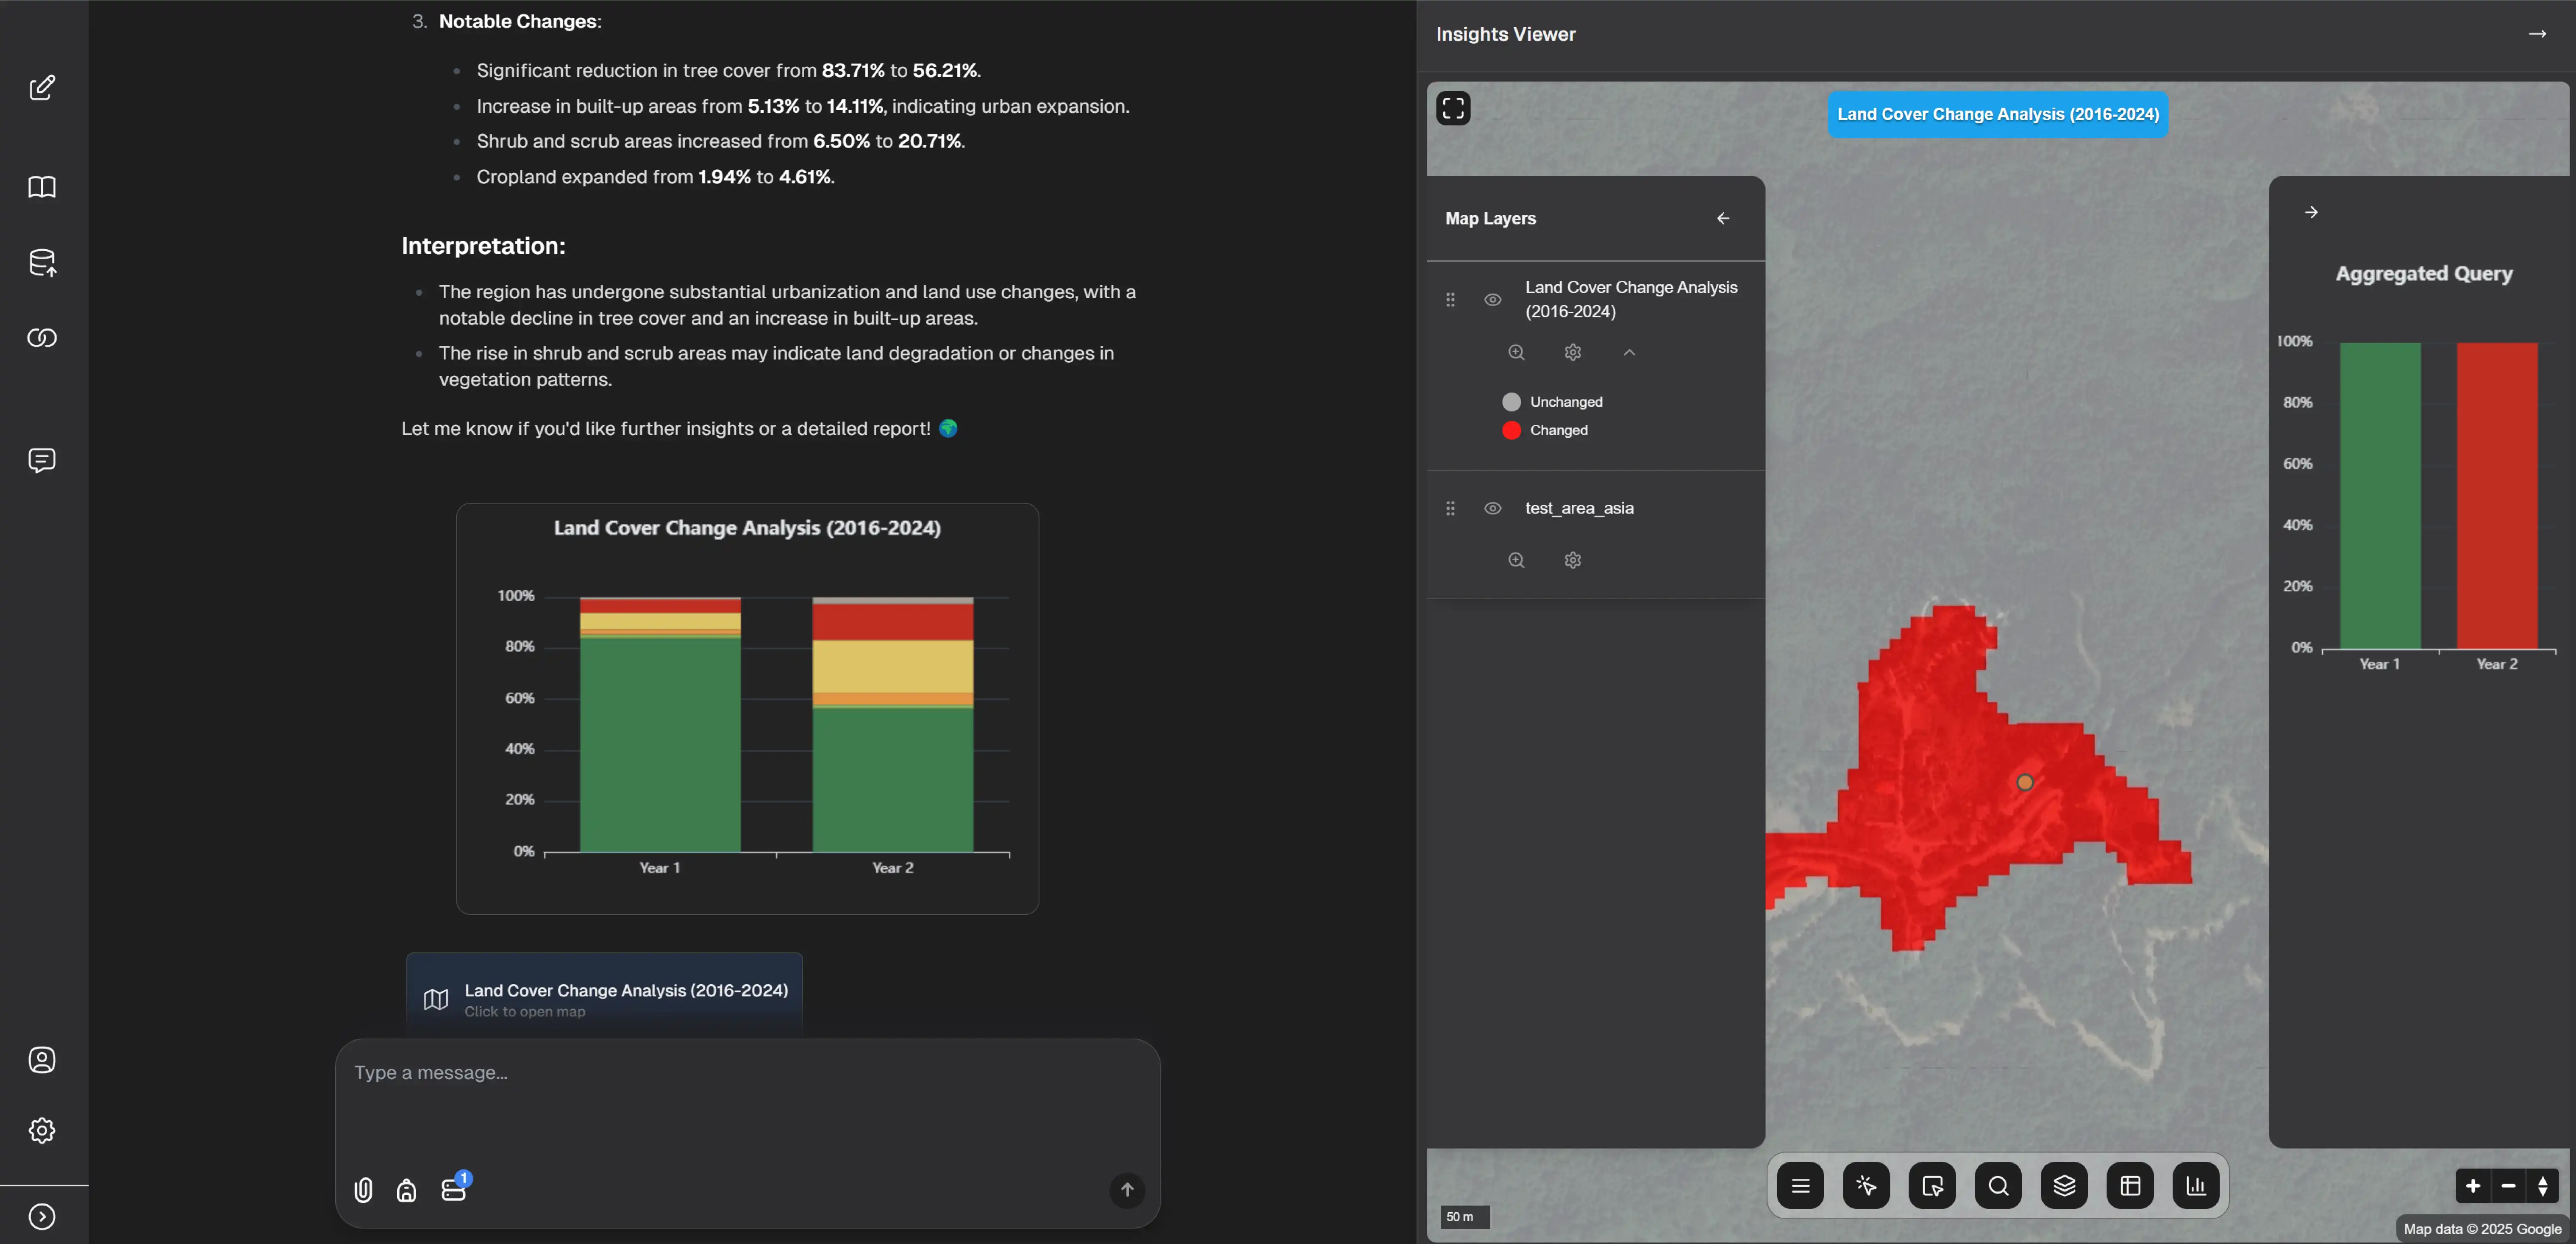
Task: Enable fullscreen mode in Insights Viewer
Action: click(x=1453, y=108)
